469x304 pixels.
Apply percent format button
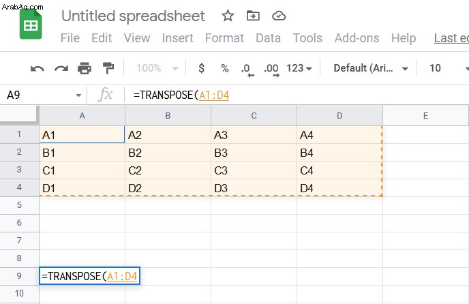pos(225,68)
